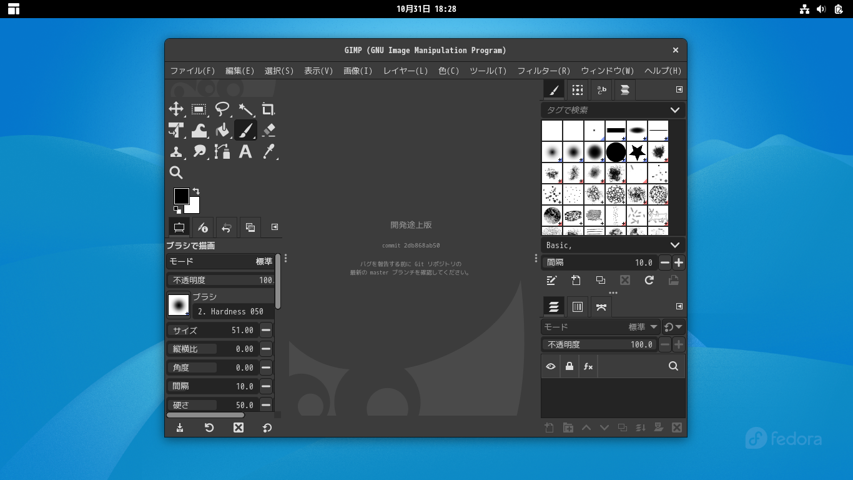Expand the tag search dropdown arrow
Viewport: 853px width, 480px height.
[x=675, y=110]
